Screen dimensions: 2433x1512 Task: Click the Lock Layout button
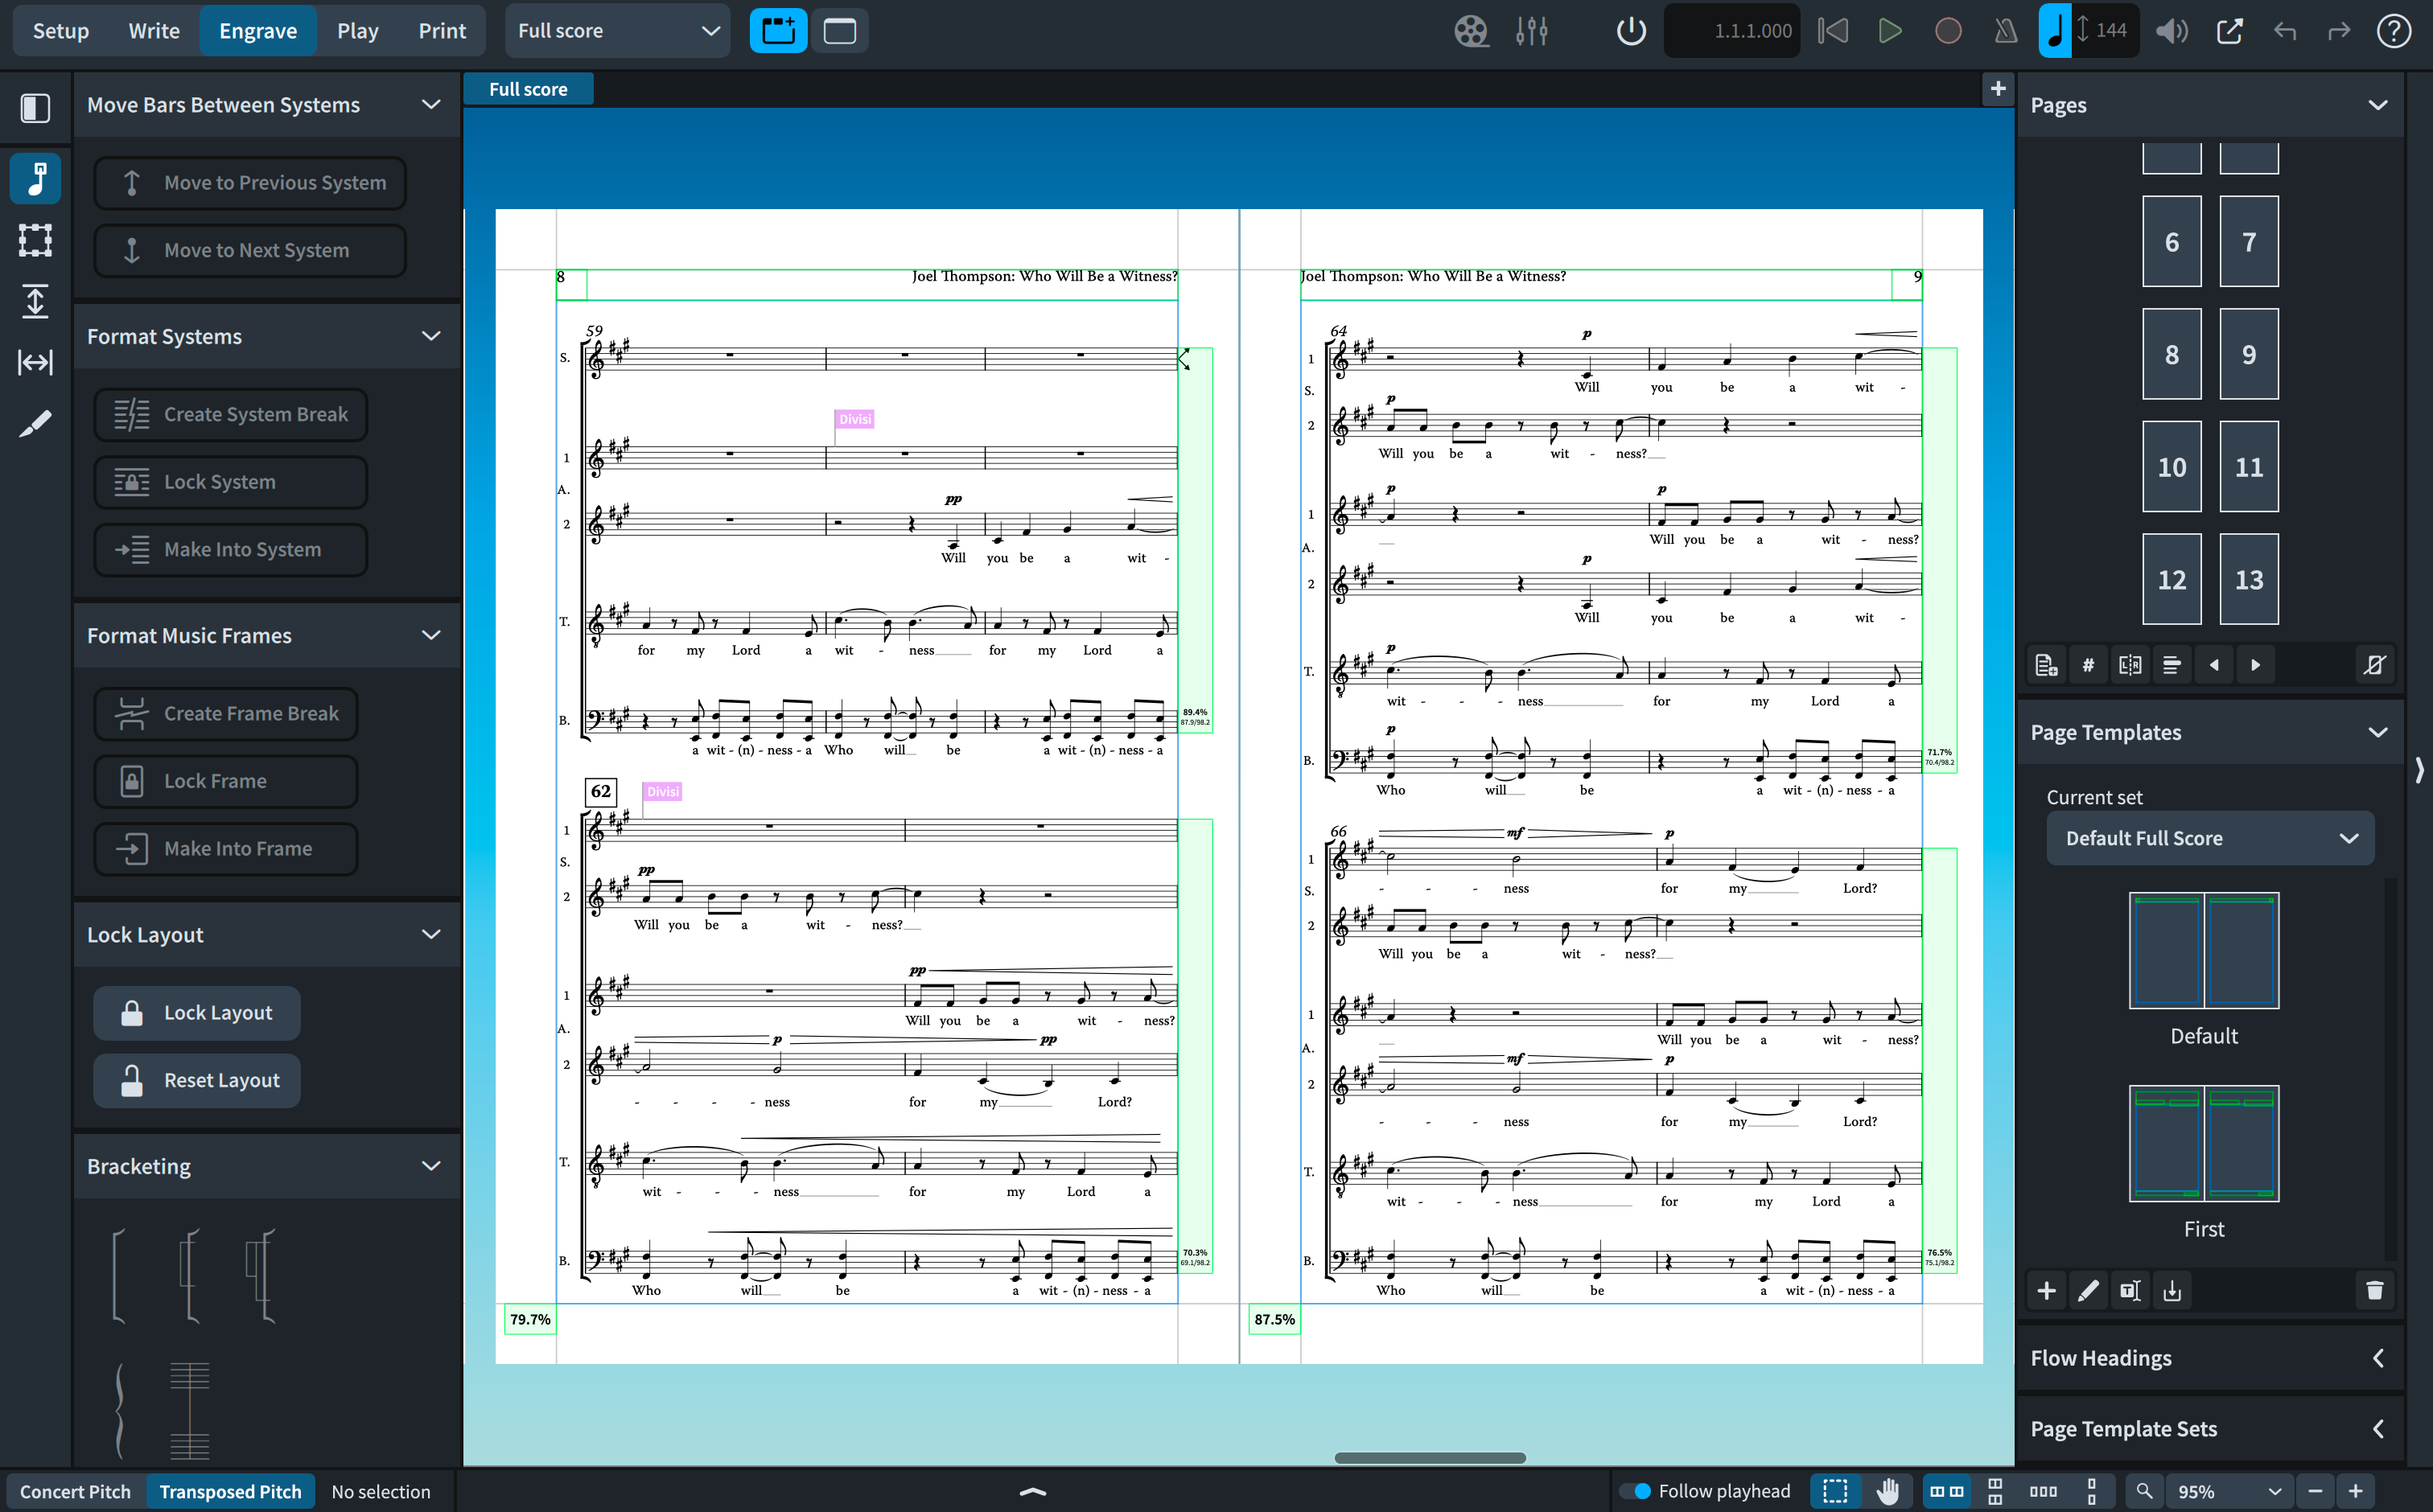click(x=197, y=1013)
